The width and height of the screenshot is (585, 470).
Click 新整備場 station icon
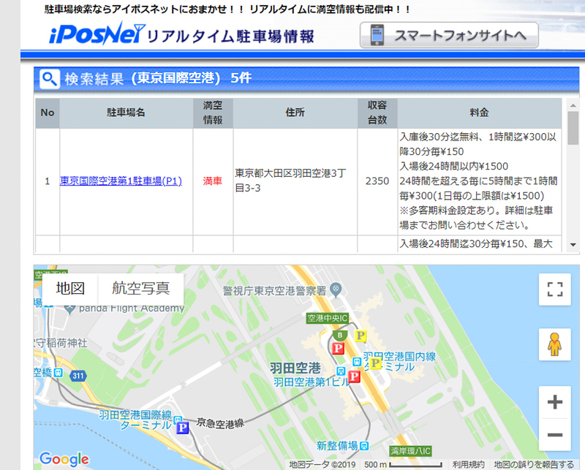(364, 445)
